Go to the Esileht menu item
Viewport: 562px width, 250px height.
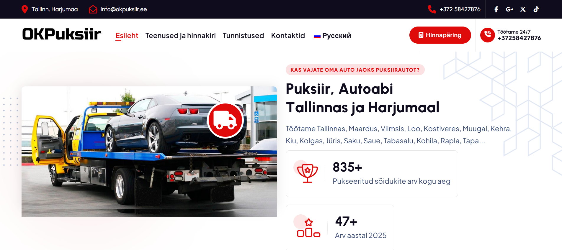click(x=127, y=36)
